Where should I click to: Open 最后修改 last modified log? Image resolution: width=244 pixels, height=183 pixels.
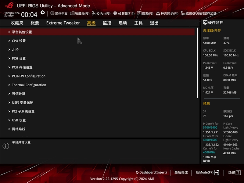click(180, 172)
